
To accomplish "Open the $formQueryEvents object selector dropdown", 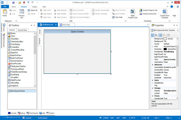I will click(x=177, y=30).
